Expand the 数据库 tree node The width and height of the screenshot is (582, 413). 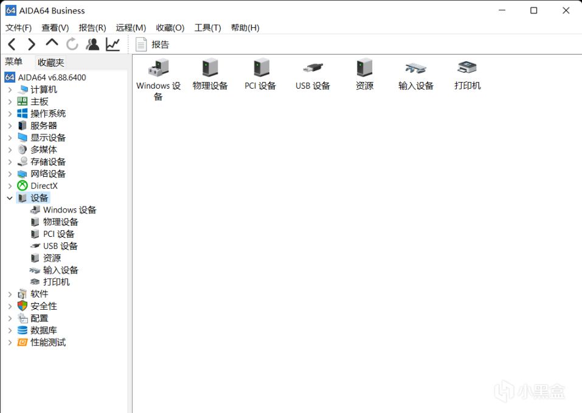tap(10, 330)
